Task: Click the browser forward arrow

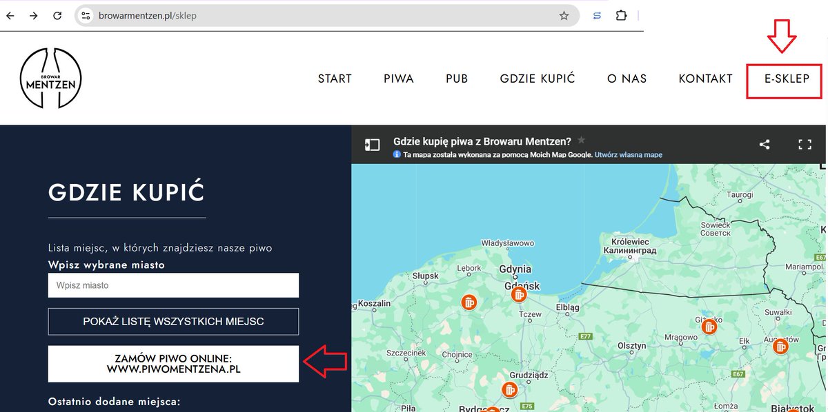Action: point(34,15)
